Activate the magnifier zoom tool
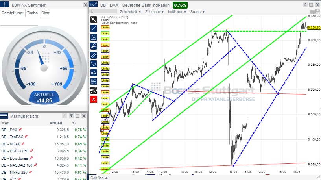 click(x=94, y=46)
